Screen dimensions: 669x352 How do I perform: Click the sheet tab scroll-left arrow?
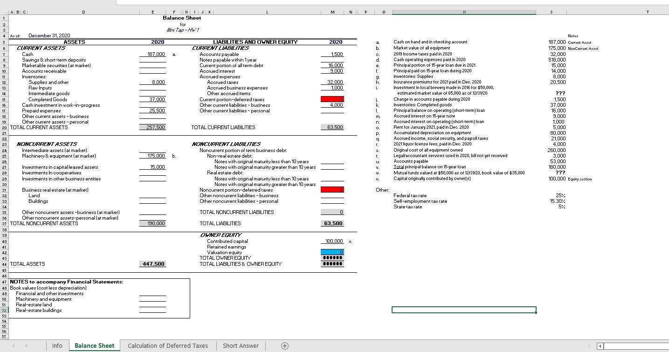pos(14,345)
